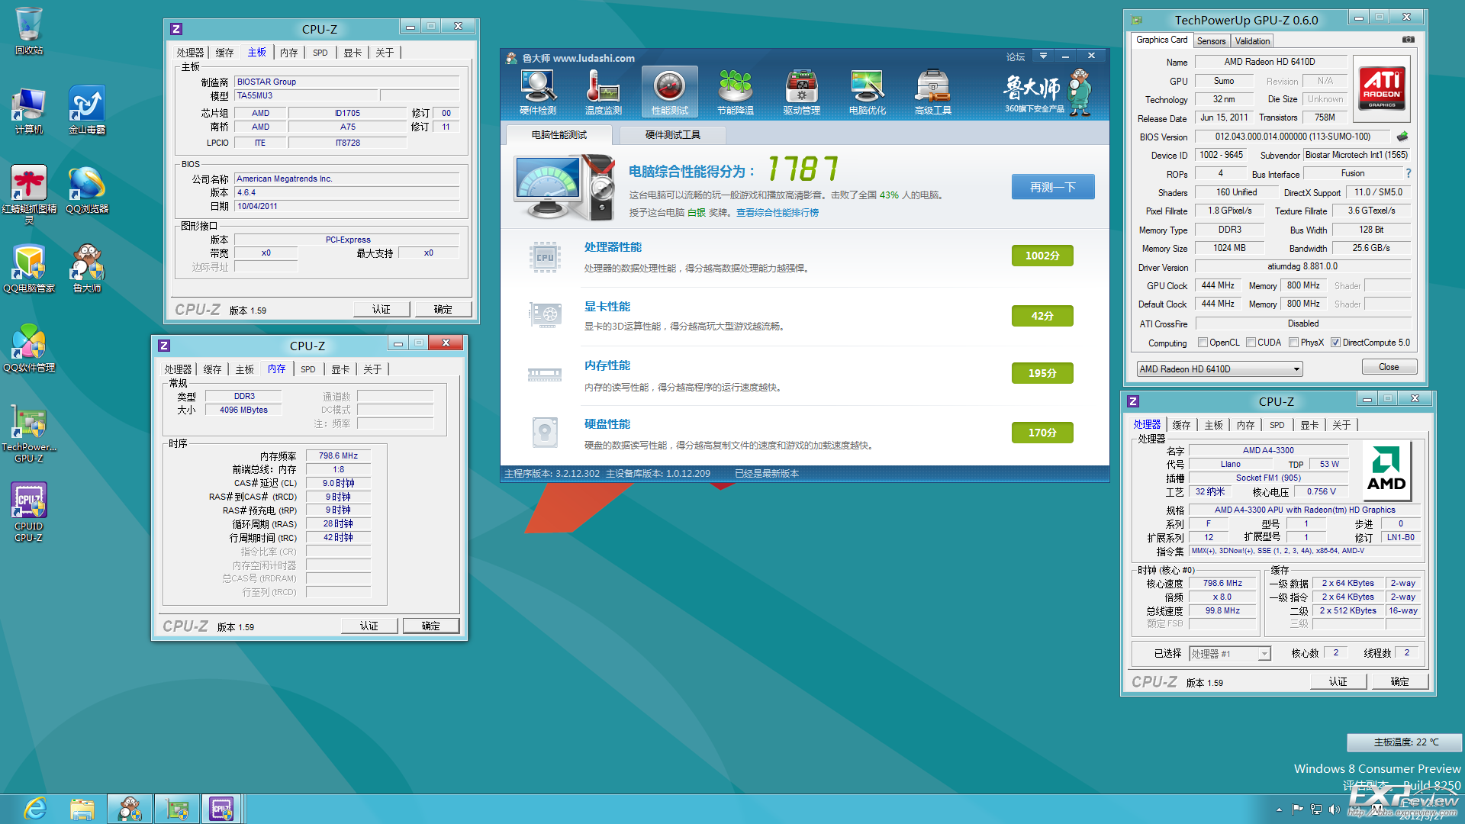Show hidden system tray icons
The width and height of the screenshot is (1465, 824).
point(1279,810)
